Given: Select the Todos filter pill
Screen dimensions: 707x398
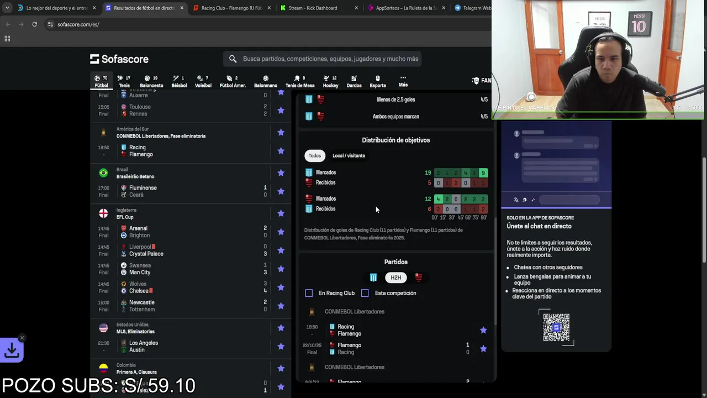Looking at the screenshot, I should (315, 156).
